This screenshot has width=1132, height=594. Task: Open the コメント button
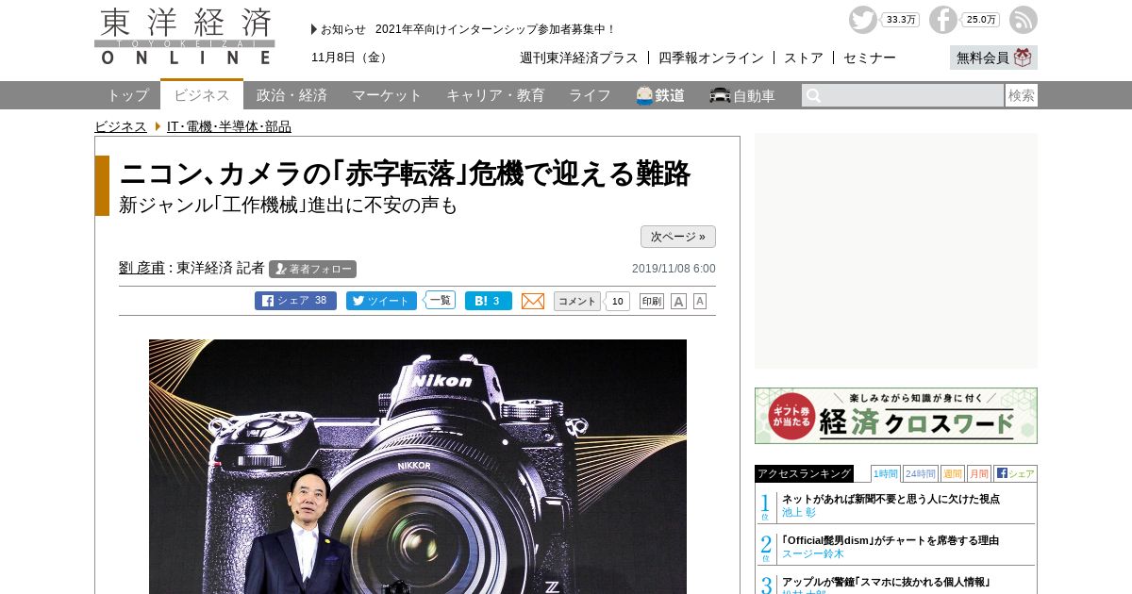[576, 301]
